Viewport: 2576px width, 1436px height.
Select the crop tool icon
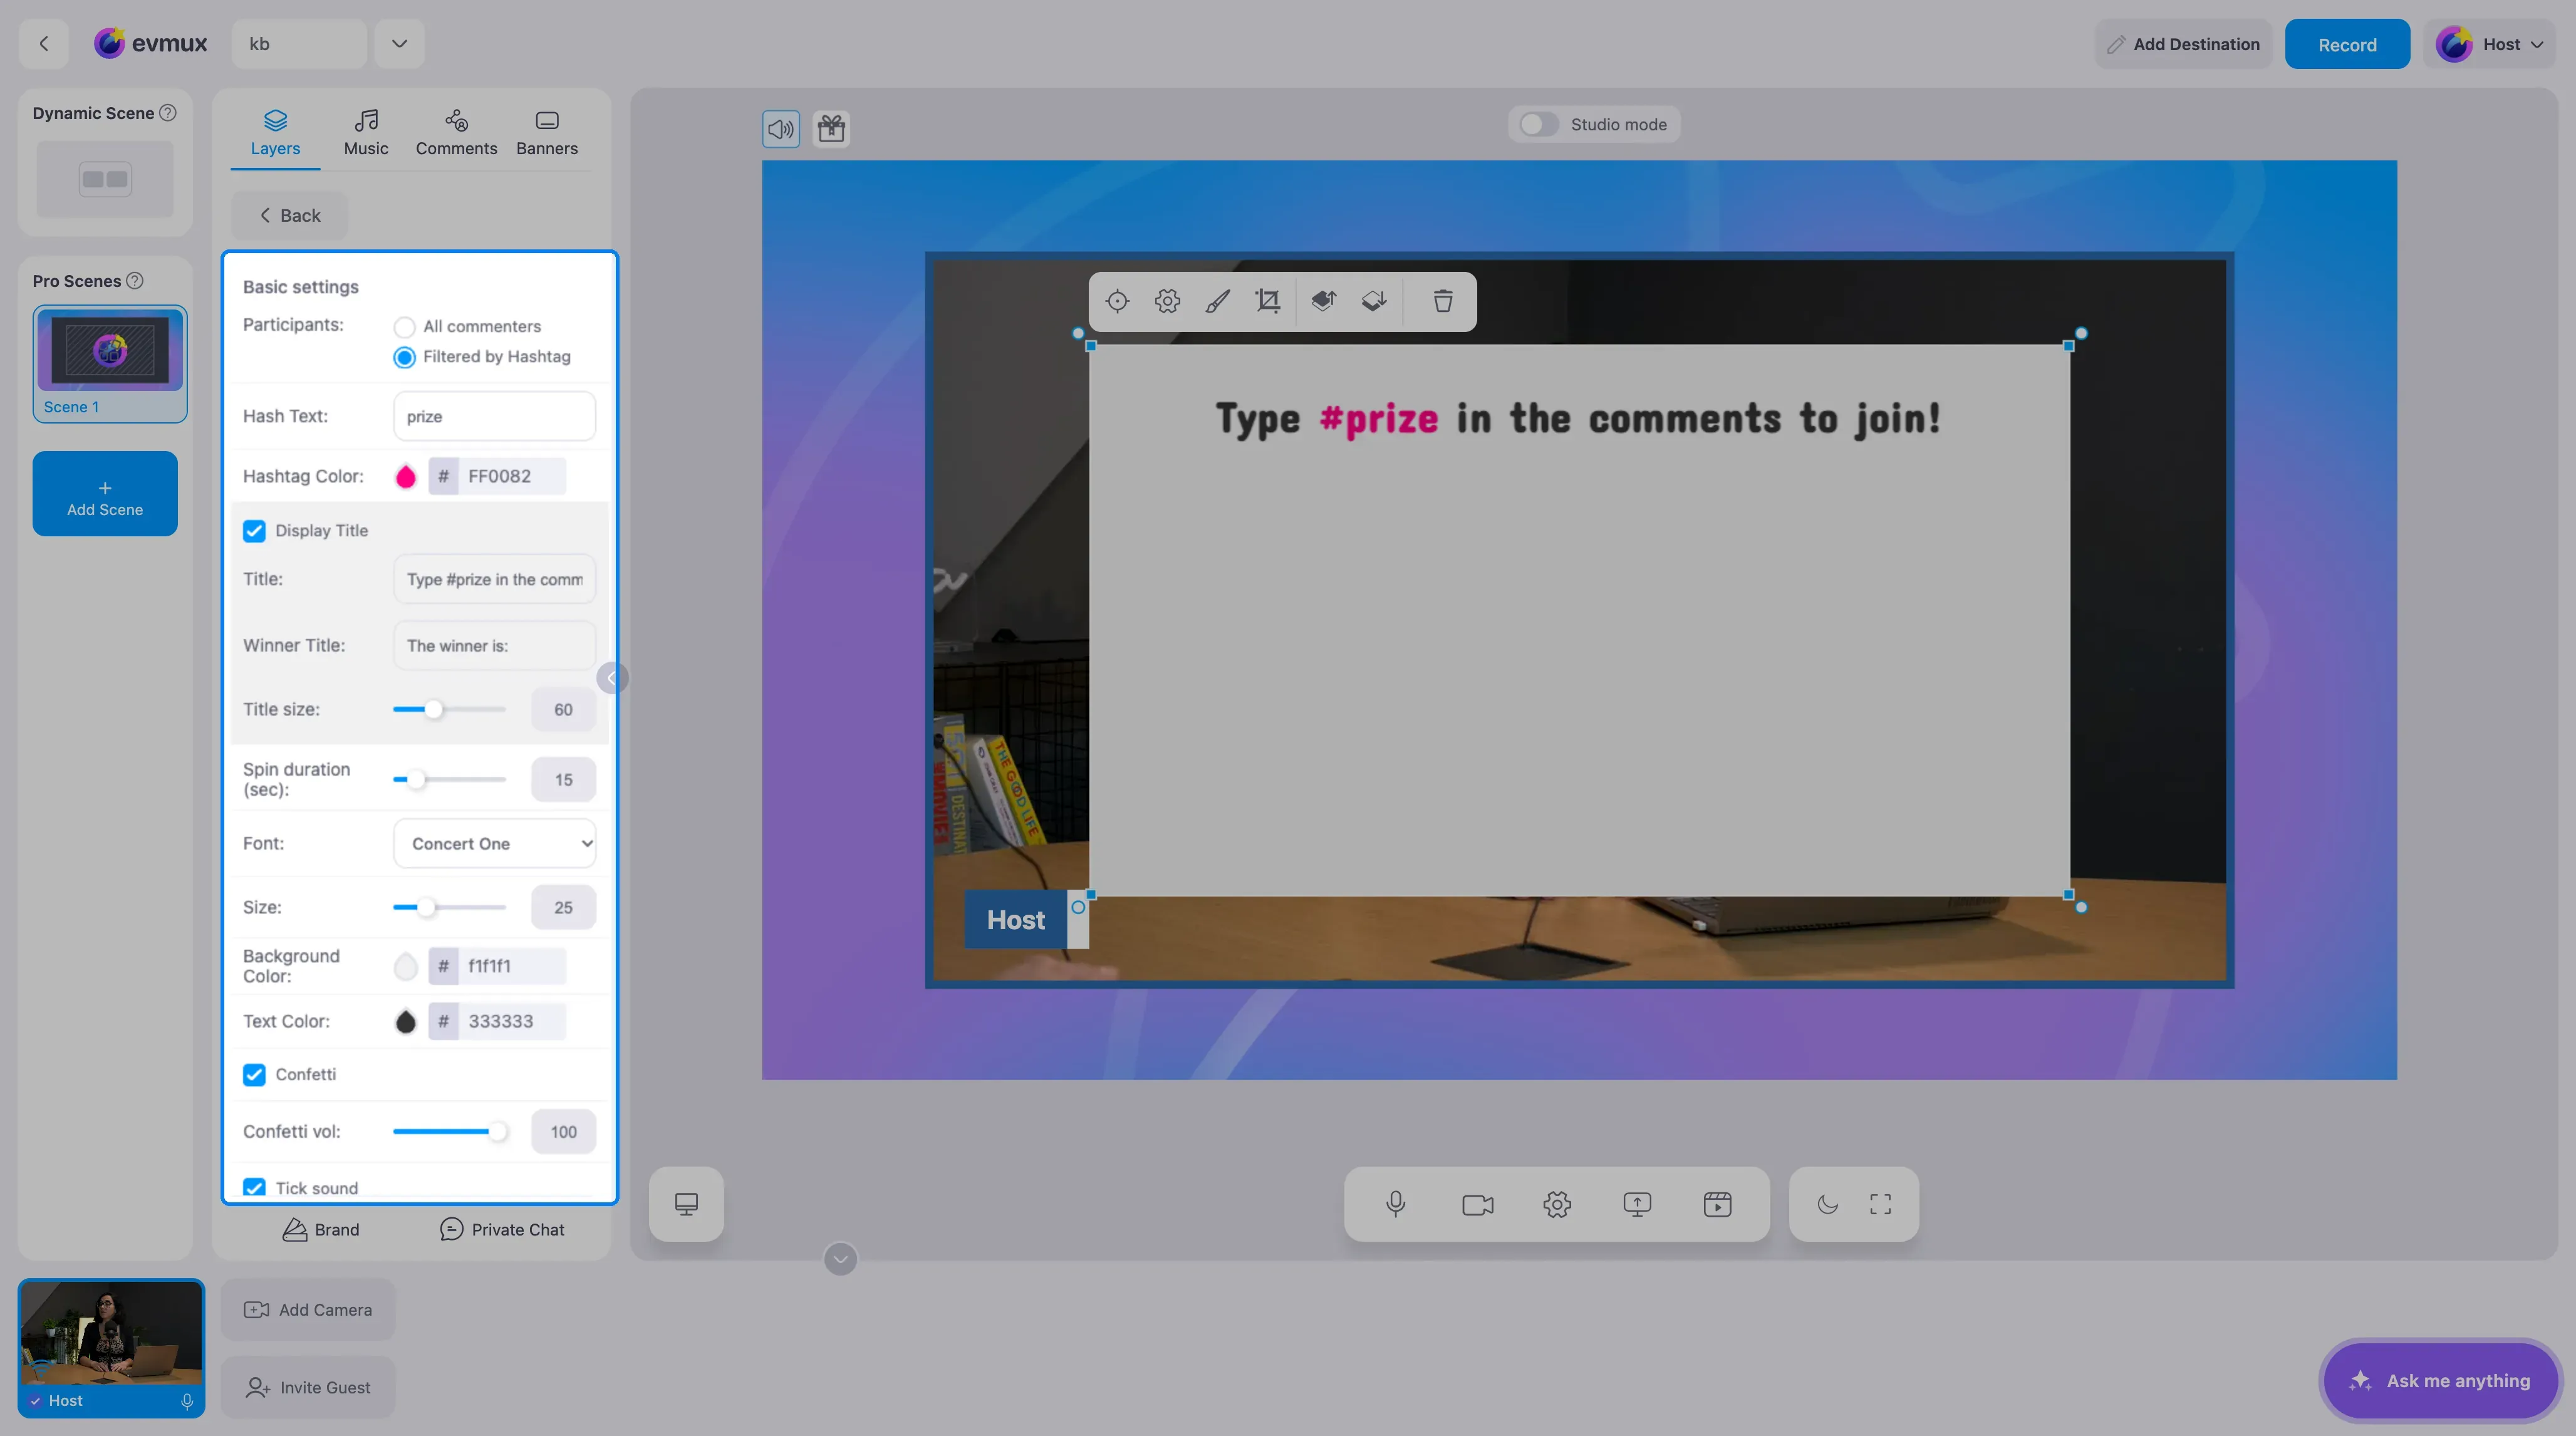1267,301
